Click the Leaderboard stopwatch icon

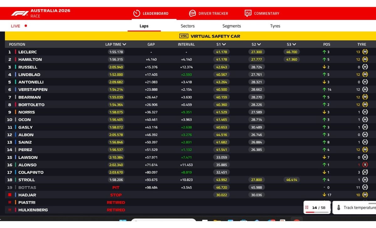(136, 13)
